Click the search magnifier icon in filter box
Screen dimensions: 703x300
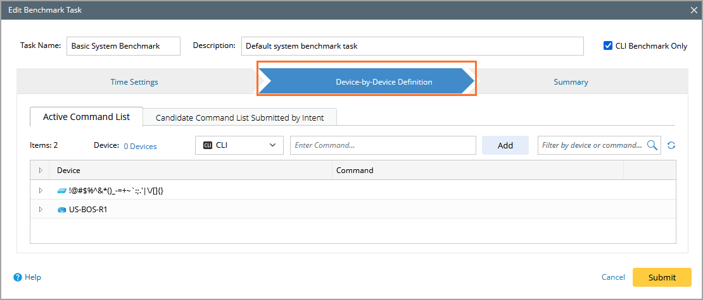click(652, 145)
